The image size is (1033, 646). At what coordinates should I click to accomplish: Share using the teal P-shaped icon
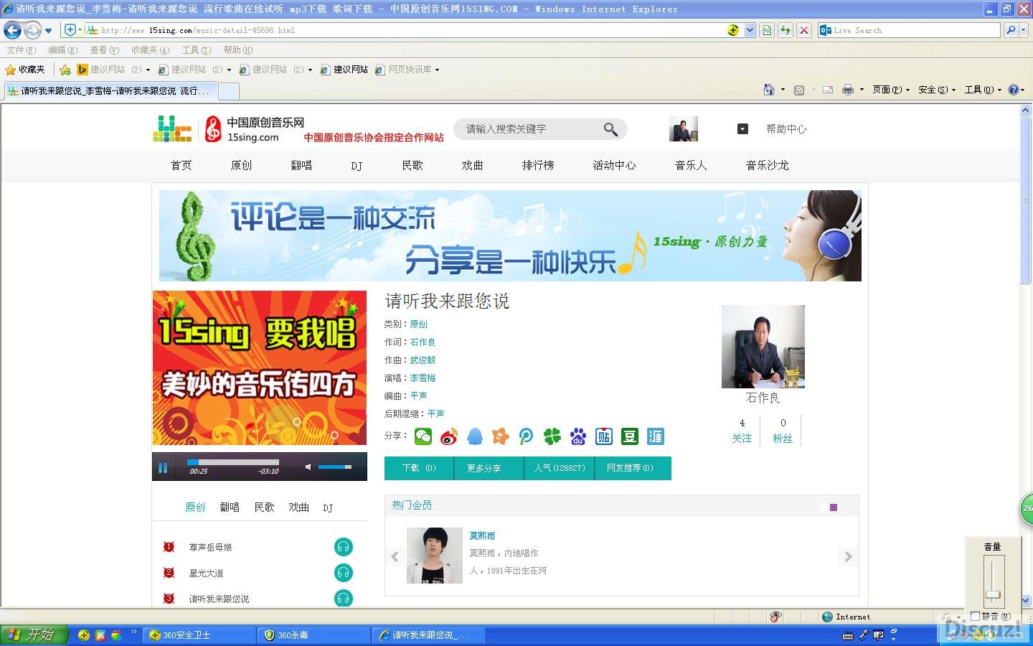[527, 436]
